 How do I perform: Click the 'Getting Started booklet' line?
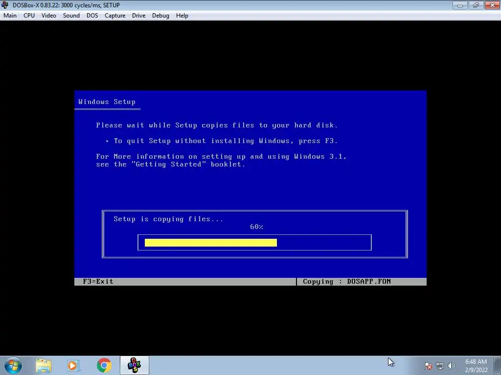click(171, 164)
